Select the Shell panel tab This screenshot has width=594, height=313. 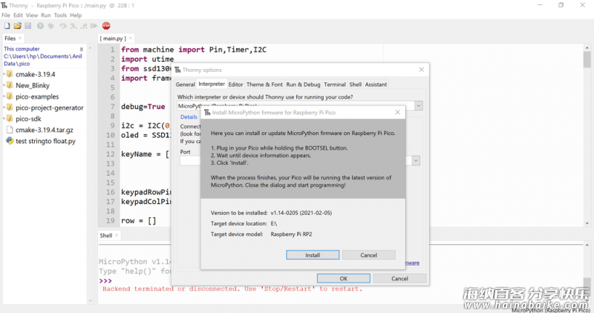[105, 235]
